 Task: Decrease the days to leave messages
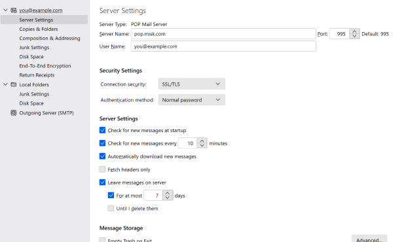168,198
